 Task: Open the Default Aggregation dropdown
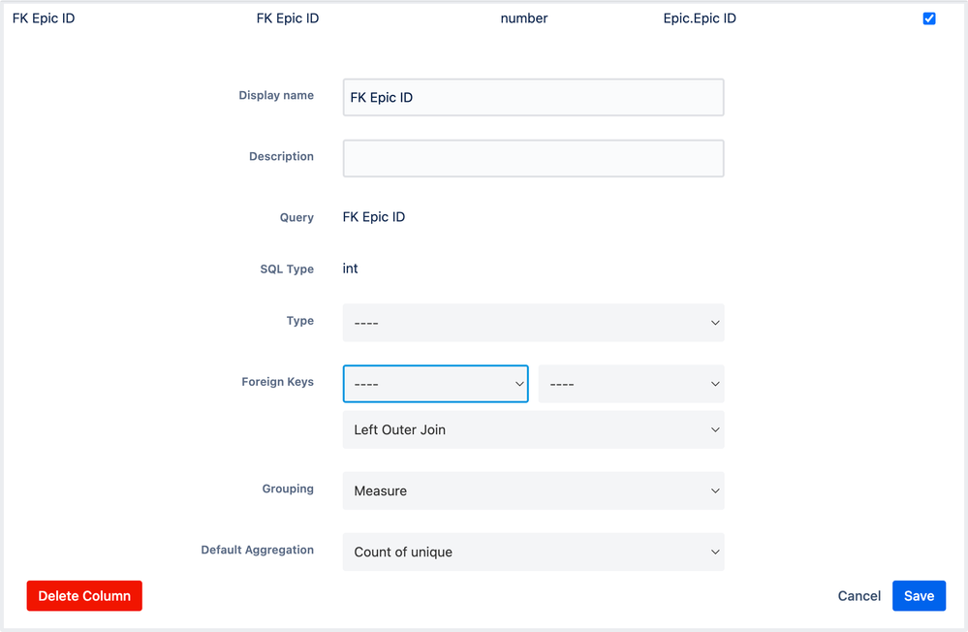[x=533, y=552]
